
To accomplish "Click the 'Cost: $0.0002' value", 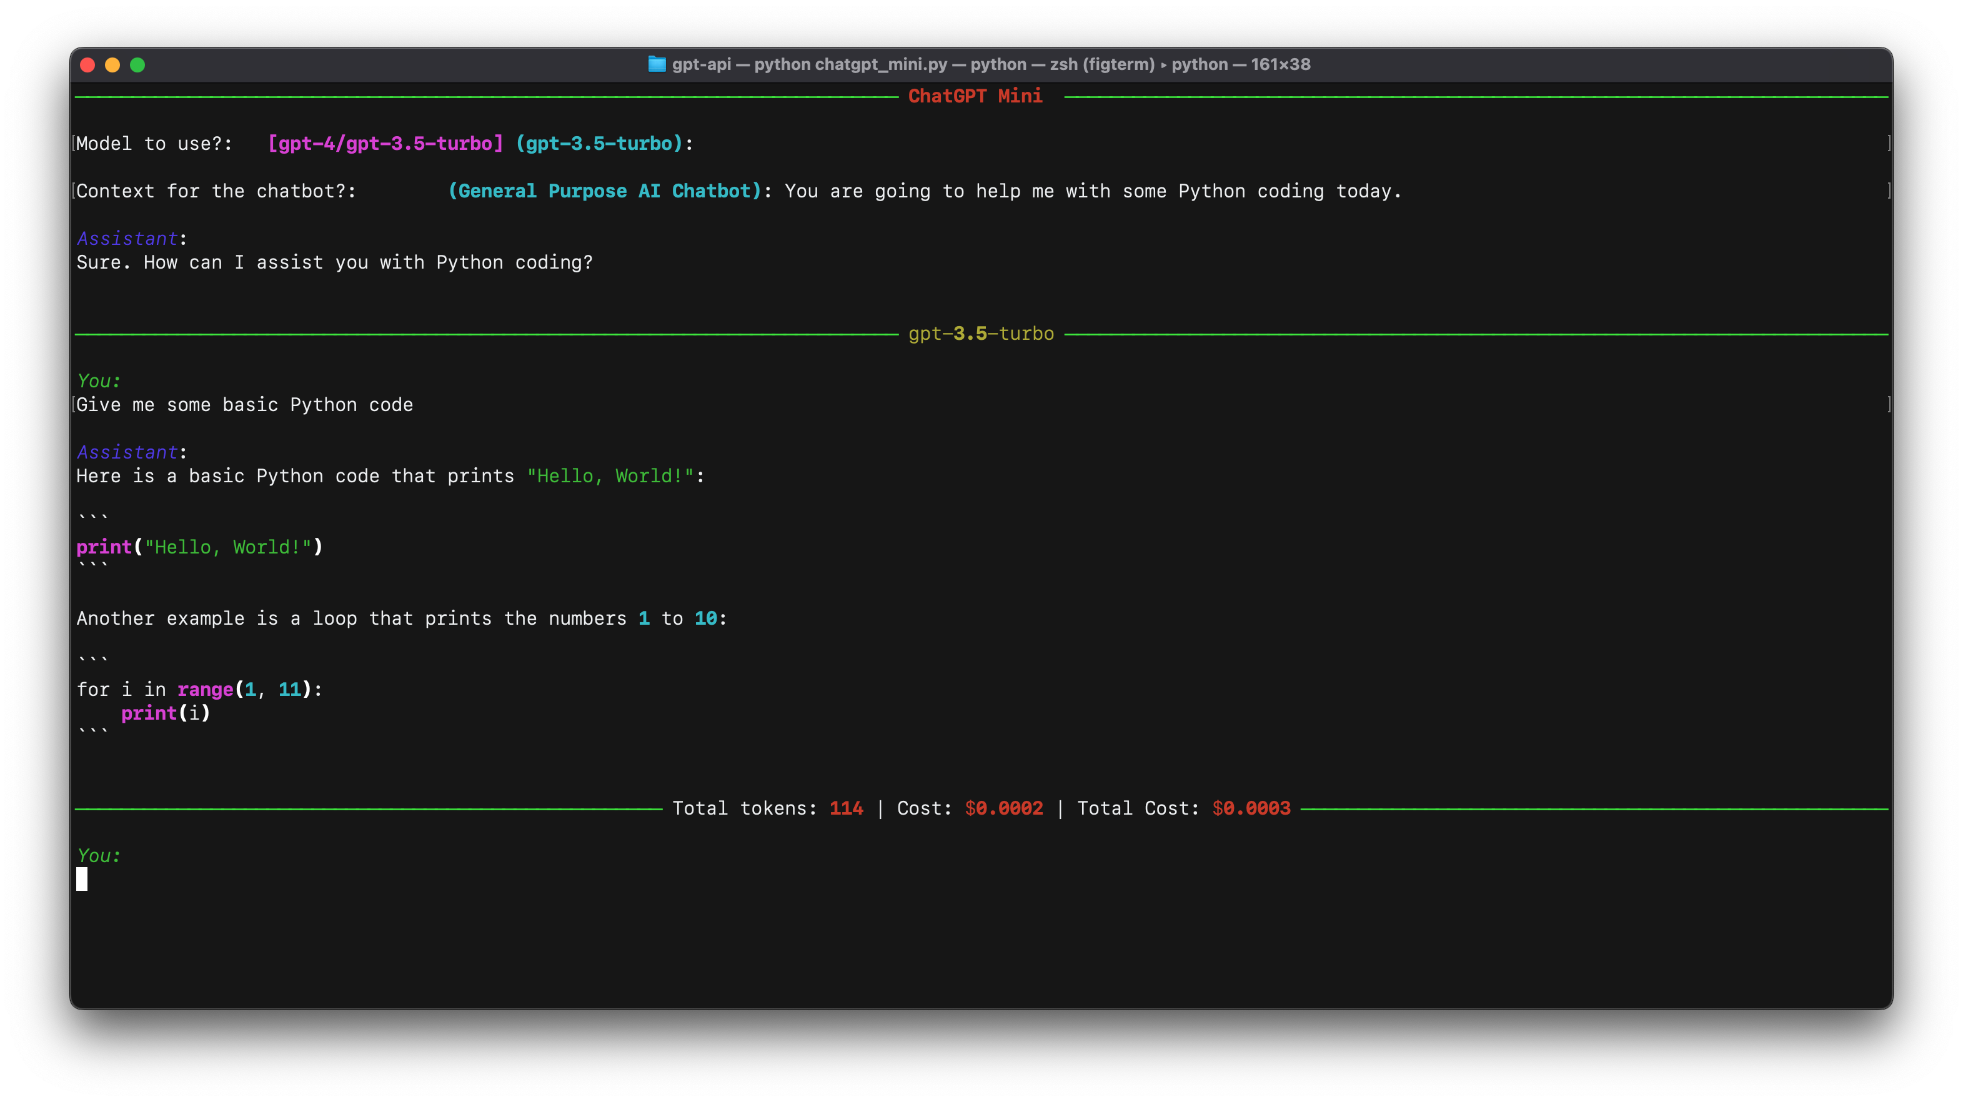I will [x=970, y=808].
